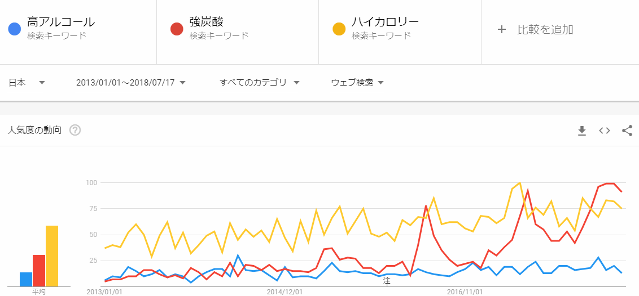Click the blue dot for 高アルコール
Viewport: 639px width, 296px height.
pyautogui.click(x=15, y=29)
